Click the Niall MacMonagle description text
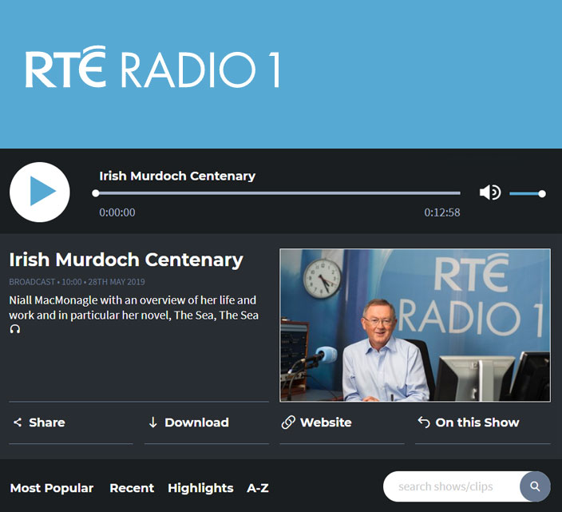 (x=133, y=308)
